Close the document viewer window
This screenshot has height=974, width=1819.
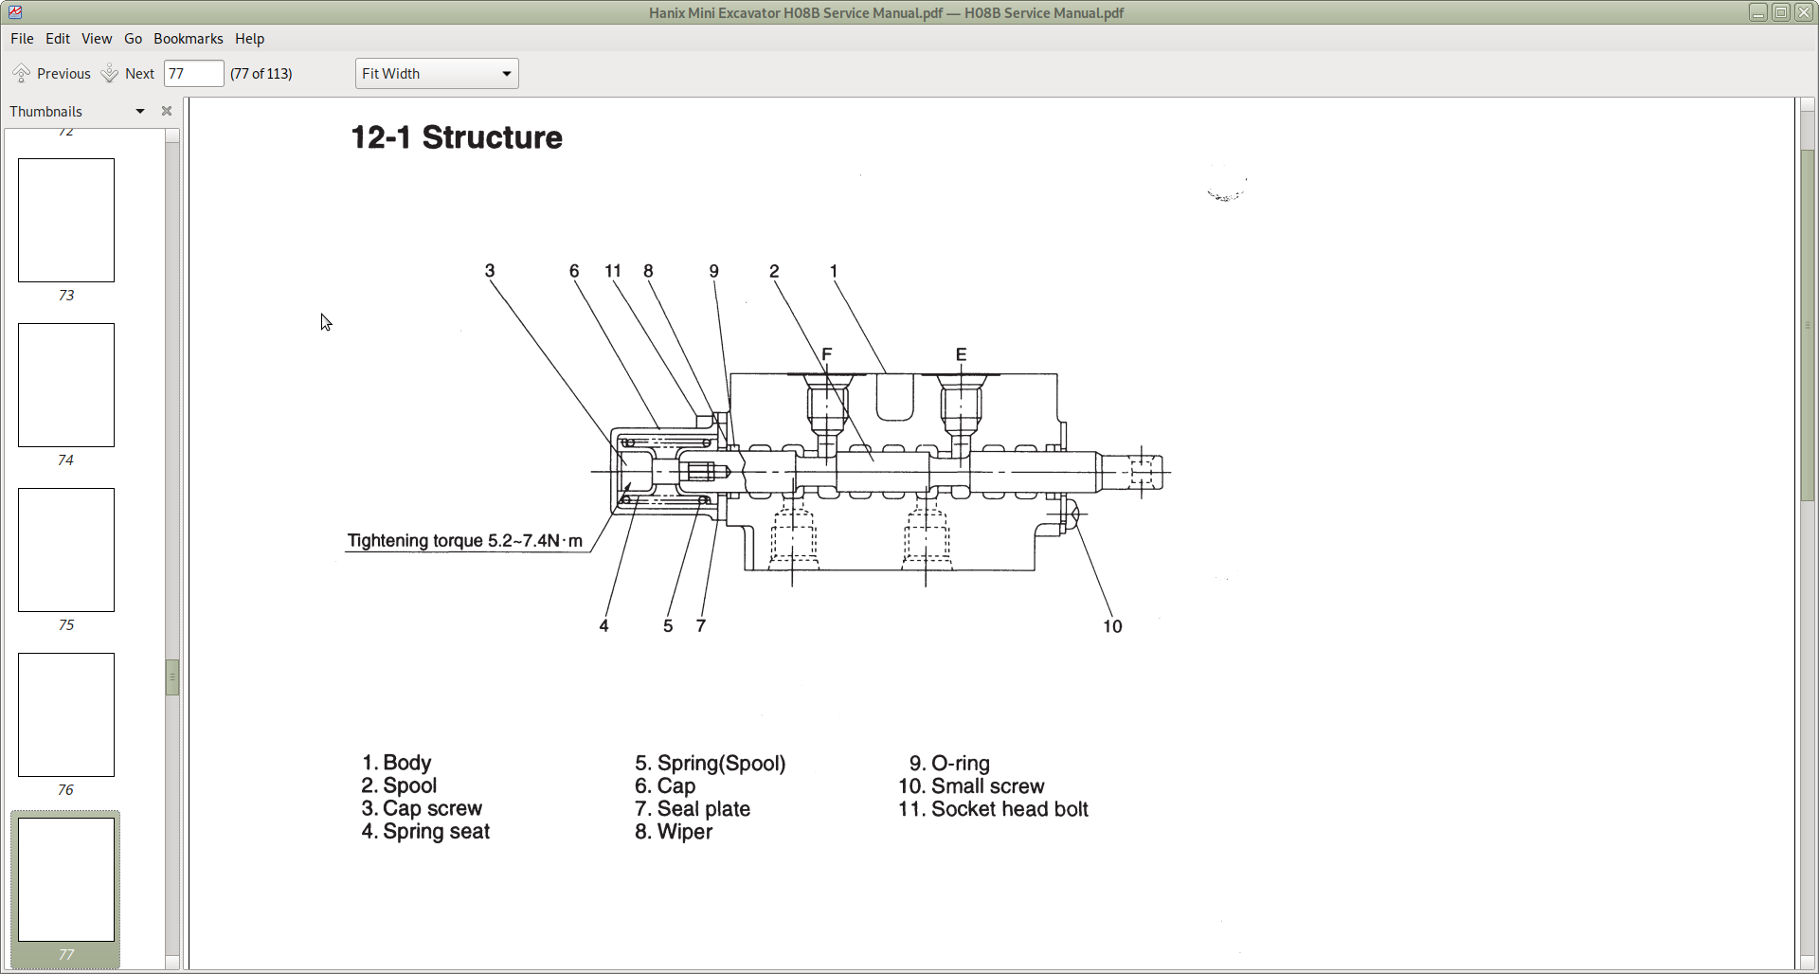tap(1804, 12)
